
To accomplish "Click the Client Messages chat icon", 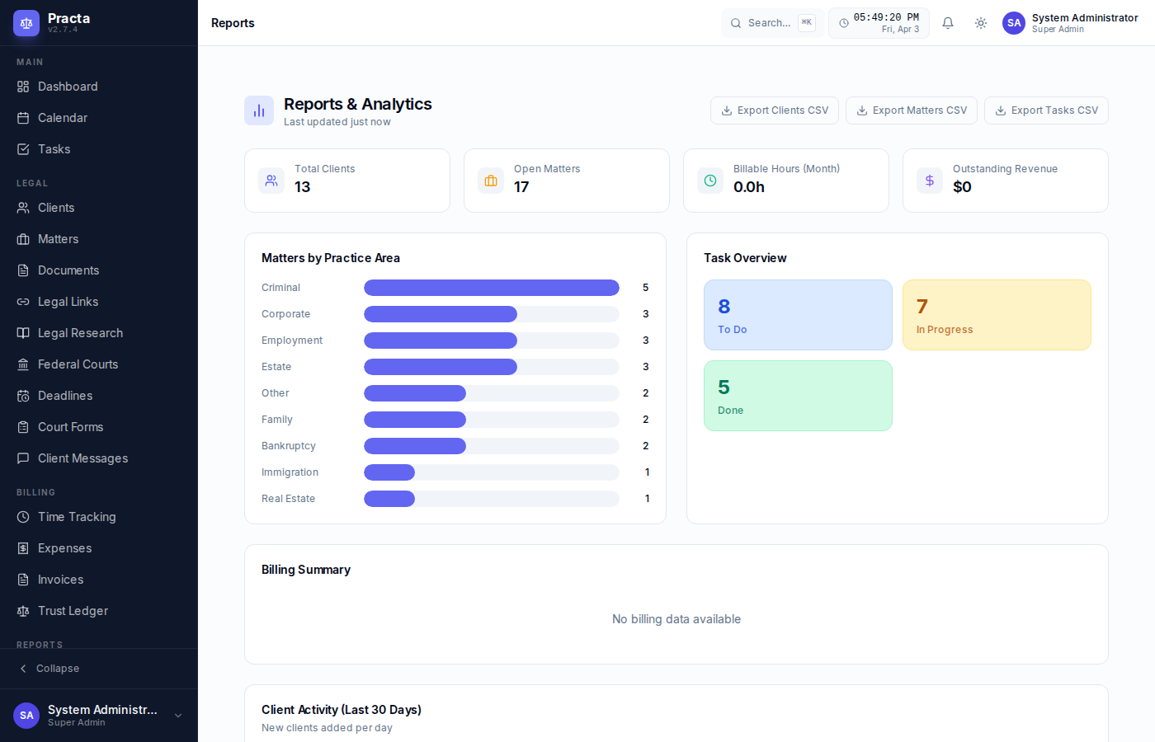I will coord(23,458).
